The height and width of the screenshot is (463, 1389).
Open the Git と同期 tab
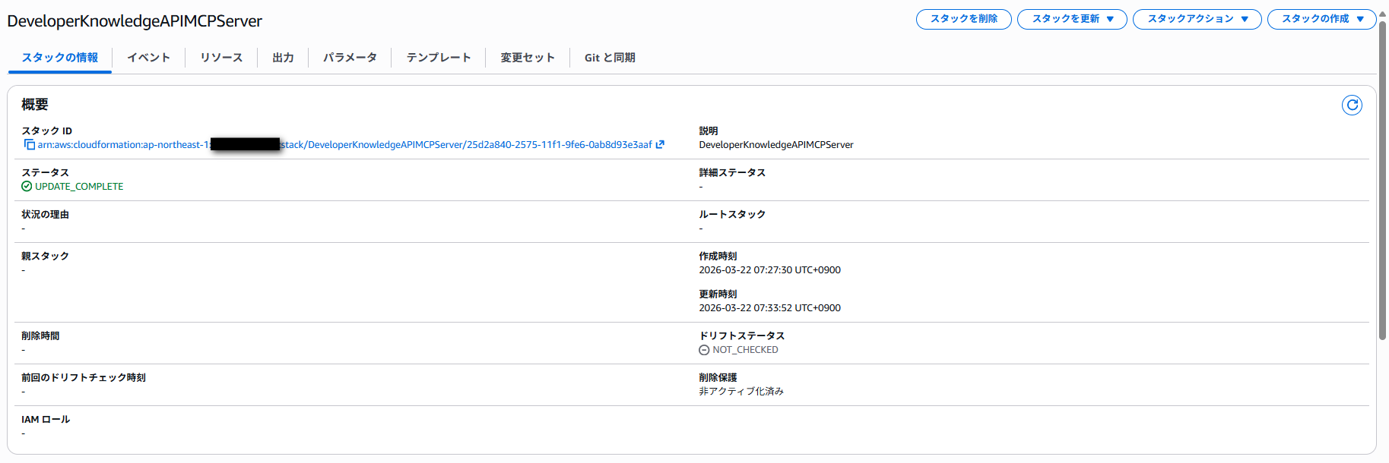[610, 58]
